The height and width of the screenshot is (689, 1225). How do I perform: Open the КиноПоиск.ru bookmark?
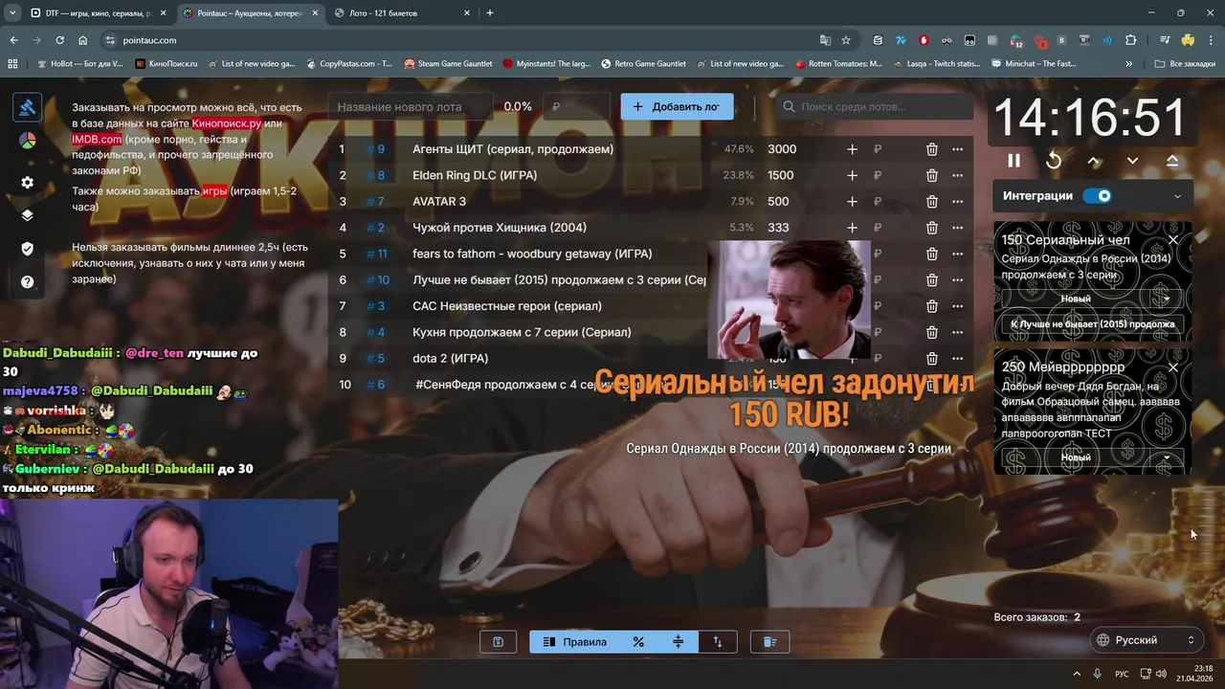[x=167, y=64]
